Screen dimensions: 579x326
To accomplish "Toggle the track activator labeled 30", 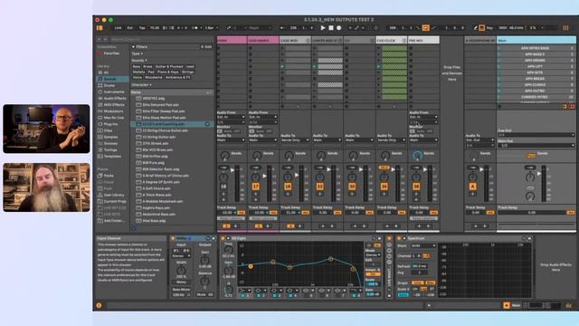I will [352, 187].
